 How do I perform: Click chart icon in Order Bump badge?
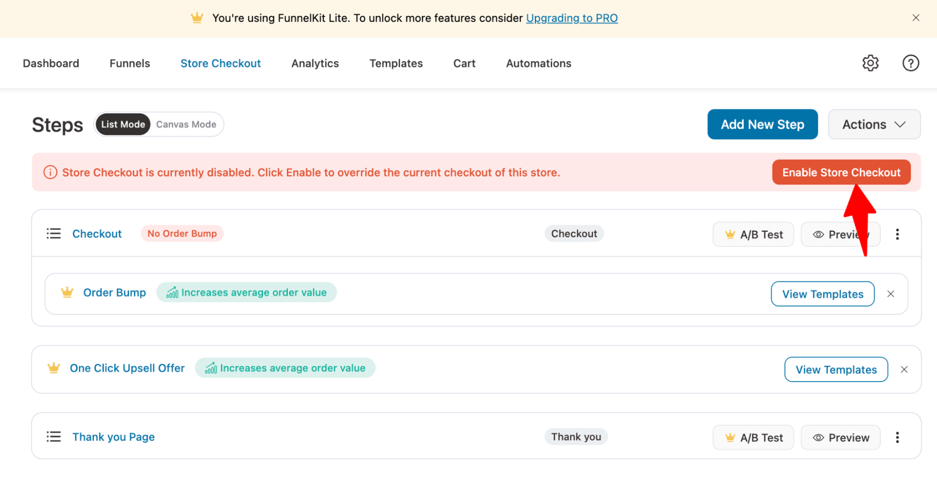click(172, 293)
